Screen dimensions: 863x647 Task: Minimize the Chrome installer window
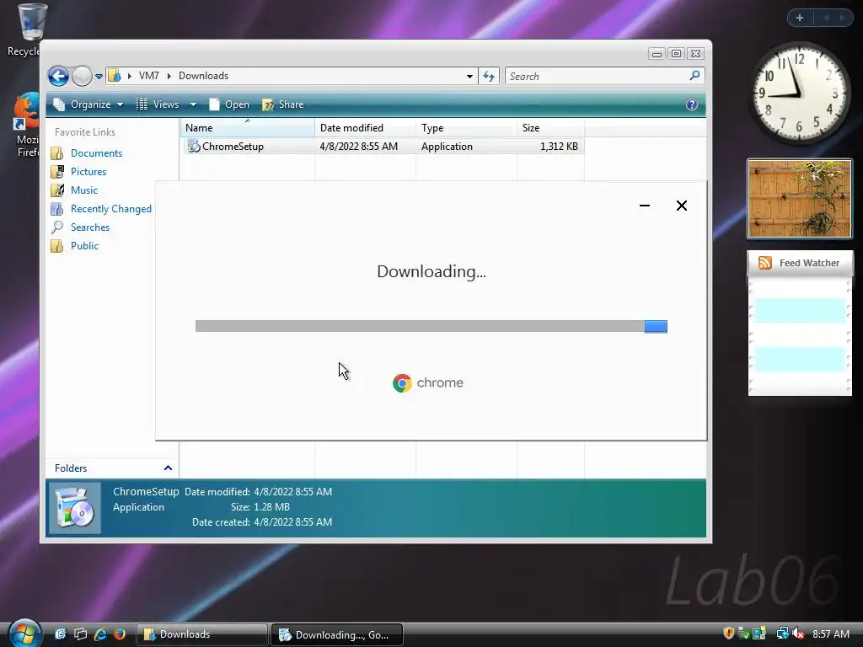(645, 206)
